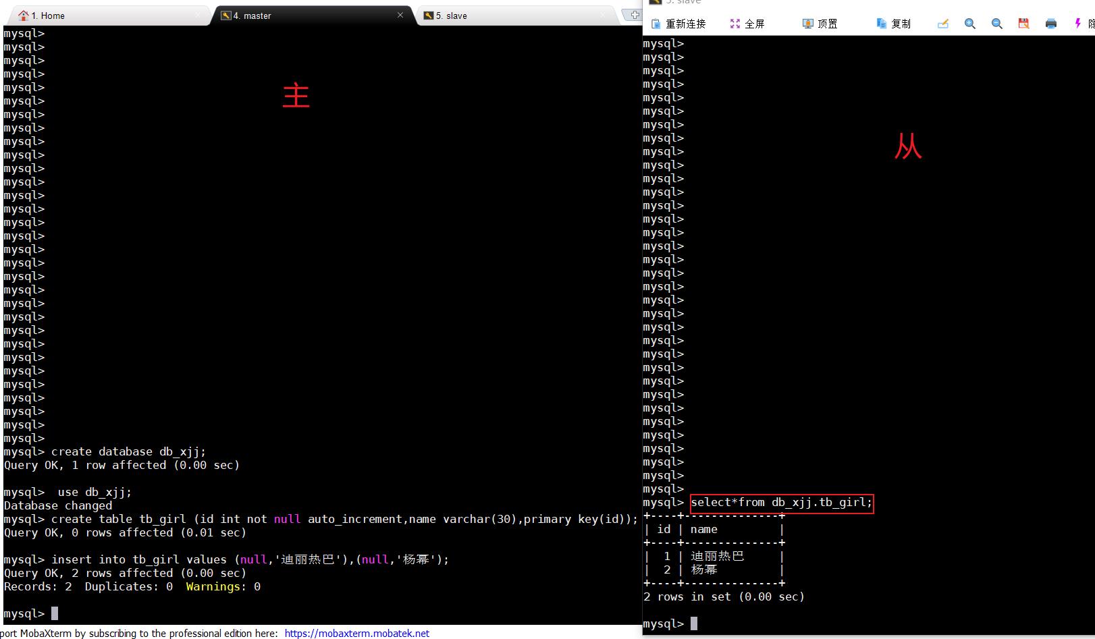
Task: Open a new tab with the plus icon
Action: (635, 15)
